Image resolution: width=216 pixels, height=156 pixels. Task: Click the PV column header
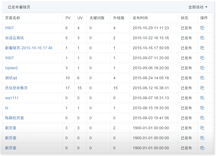(68, 18)
